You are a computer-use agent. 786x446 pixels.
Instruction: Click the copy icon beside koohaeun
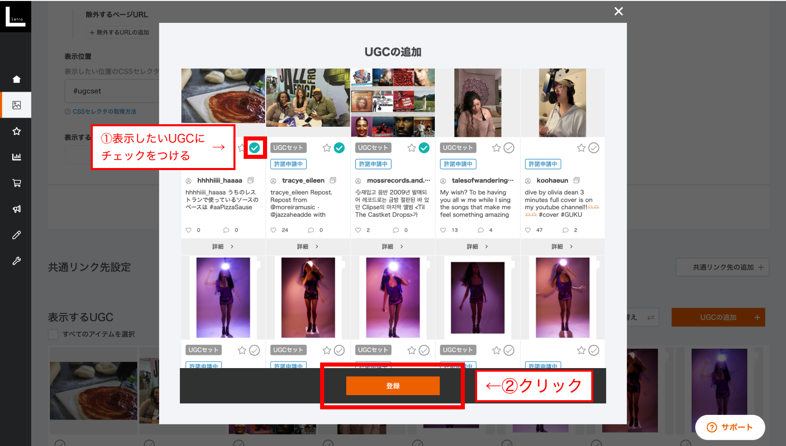pos(577,180)
